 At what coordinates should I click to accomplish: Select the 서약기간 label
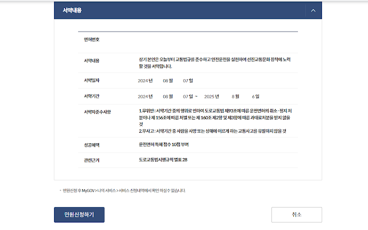(x=92, y=96)
